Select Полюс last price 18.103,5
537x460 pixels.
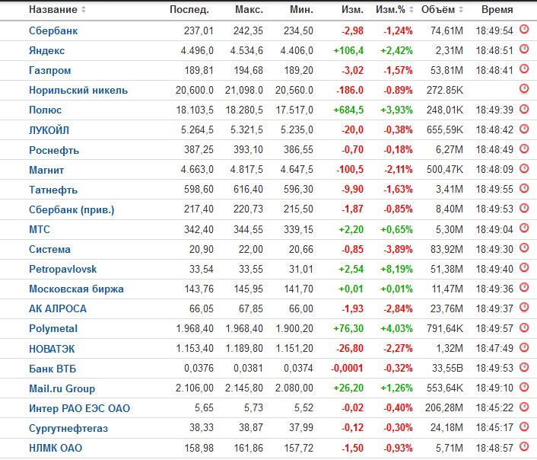point(195,110)
